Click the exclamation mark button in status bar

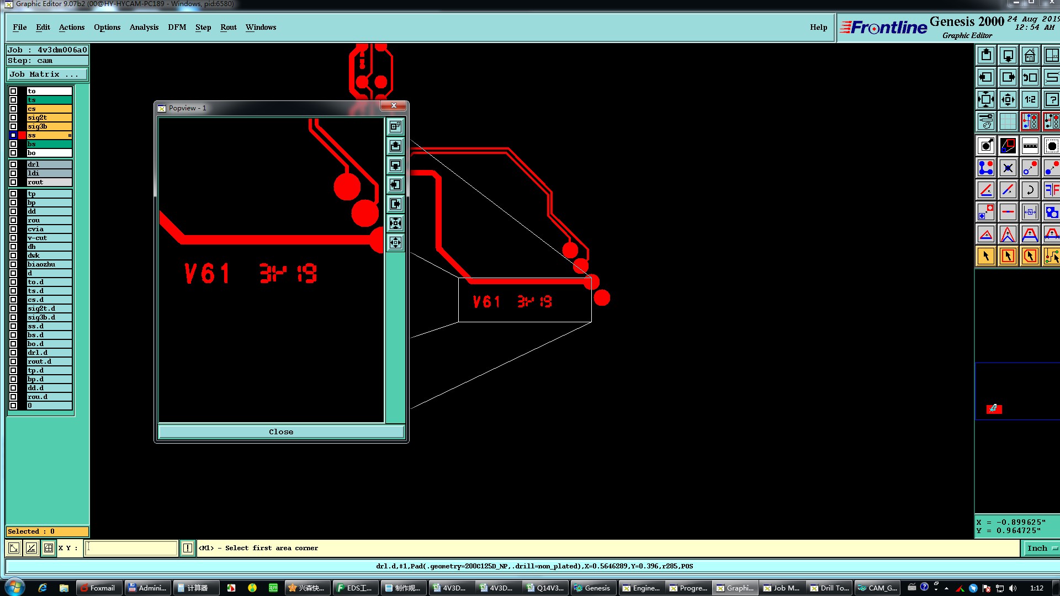tap(188, 548)
